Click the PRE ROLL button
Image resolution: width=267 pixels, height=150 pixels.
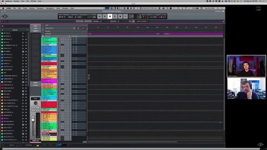coord(96,21)
